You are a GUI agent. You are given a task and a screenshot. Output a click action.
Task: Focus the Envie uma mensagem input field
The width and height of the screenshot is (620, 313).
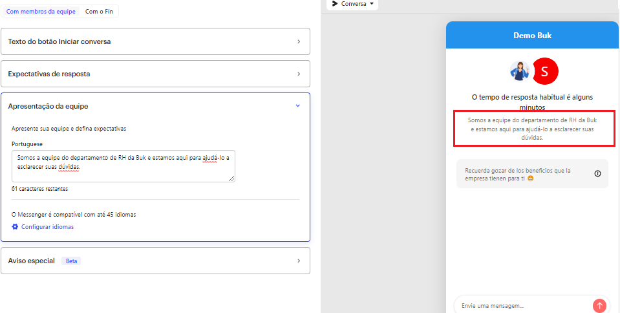tap(520, 305)
